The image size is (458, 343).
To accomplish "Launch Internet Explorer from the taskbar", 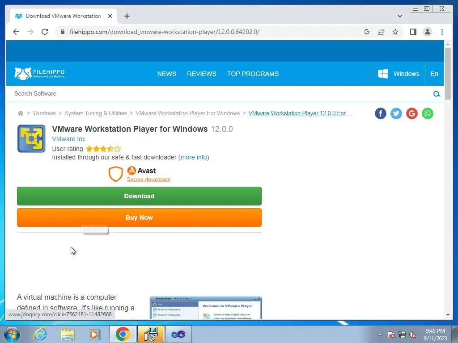I will tap(40, 334).
